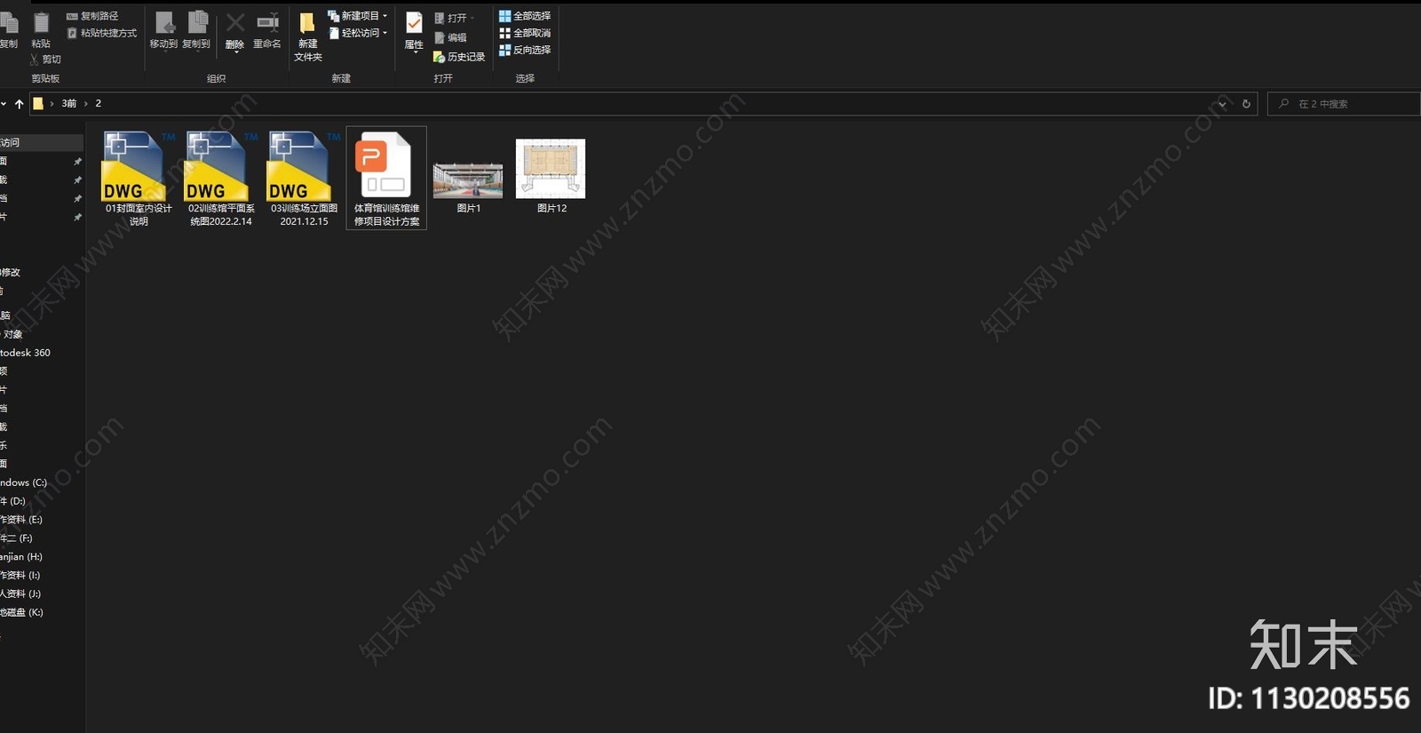
Task: Refresh the folder with the refresh icon
Action: (1246, 104)
